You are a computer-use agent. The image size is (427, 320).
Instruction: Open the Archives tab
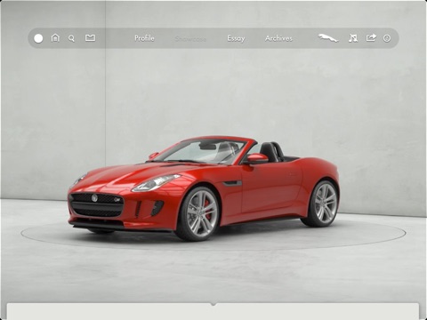[278, 38]
